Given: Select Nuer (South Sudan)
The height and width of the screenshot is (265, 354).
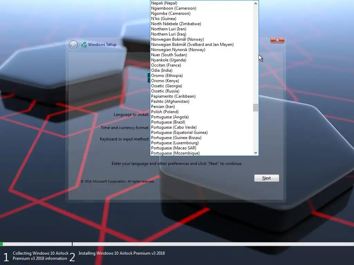Looking at the screenshot, I should coord(202,55).
